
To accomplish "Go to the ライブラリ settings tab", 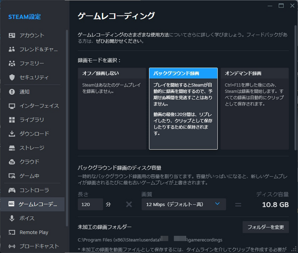I will click(32, 120).
